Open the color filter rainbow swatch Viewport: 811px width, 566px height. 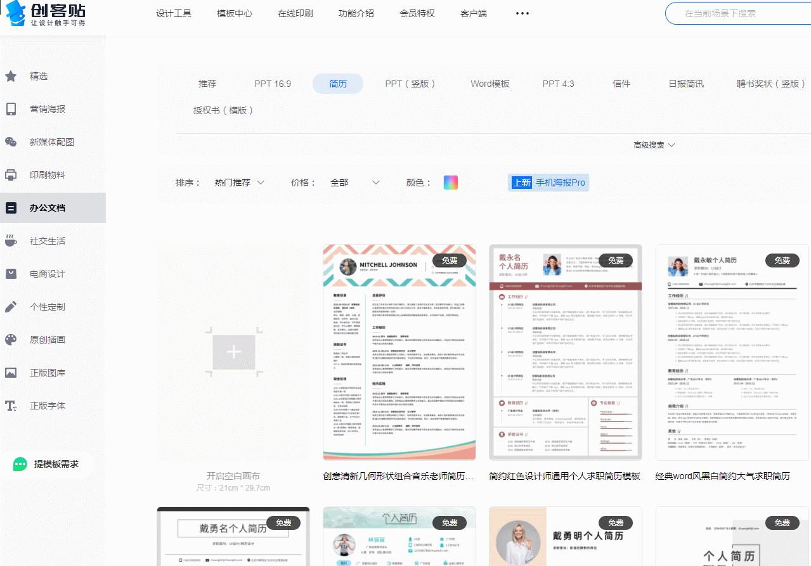pos(451,183)
